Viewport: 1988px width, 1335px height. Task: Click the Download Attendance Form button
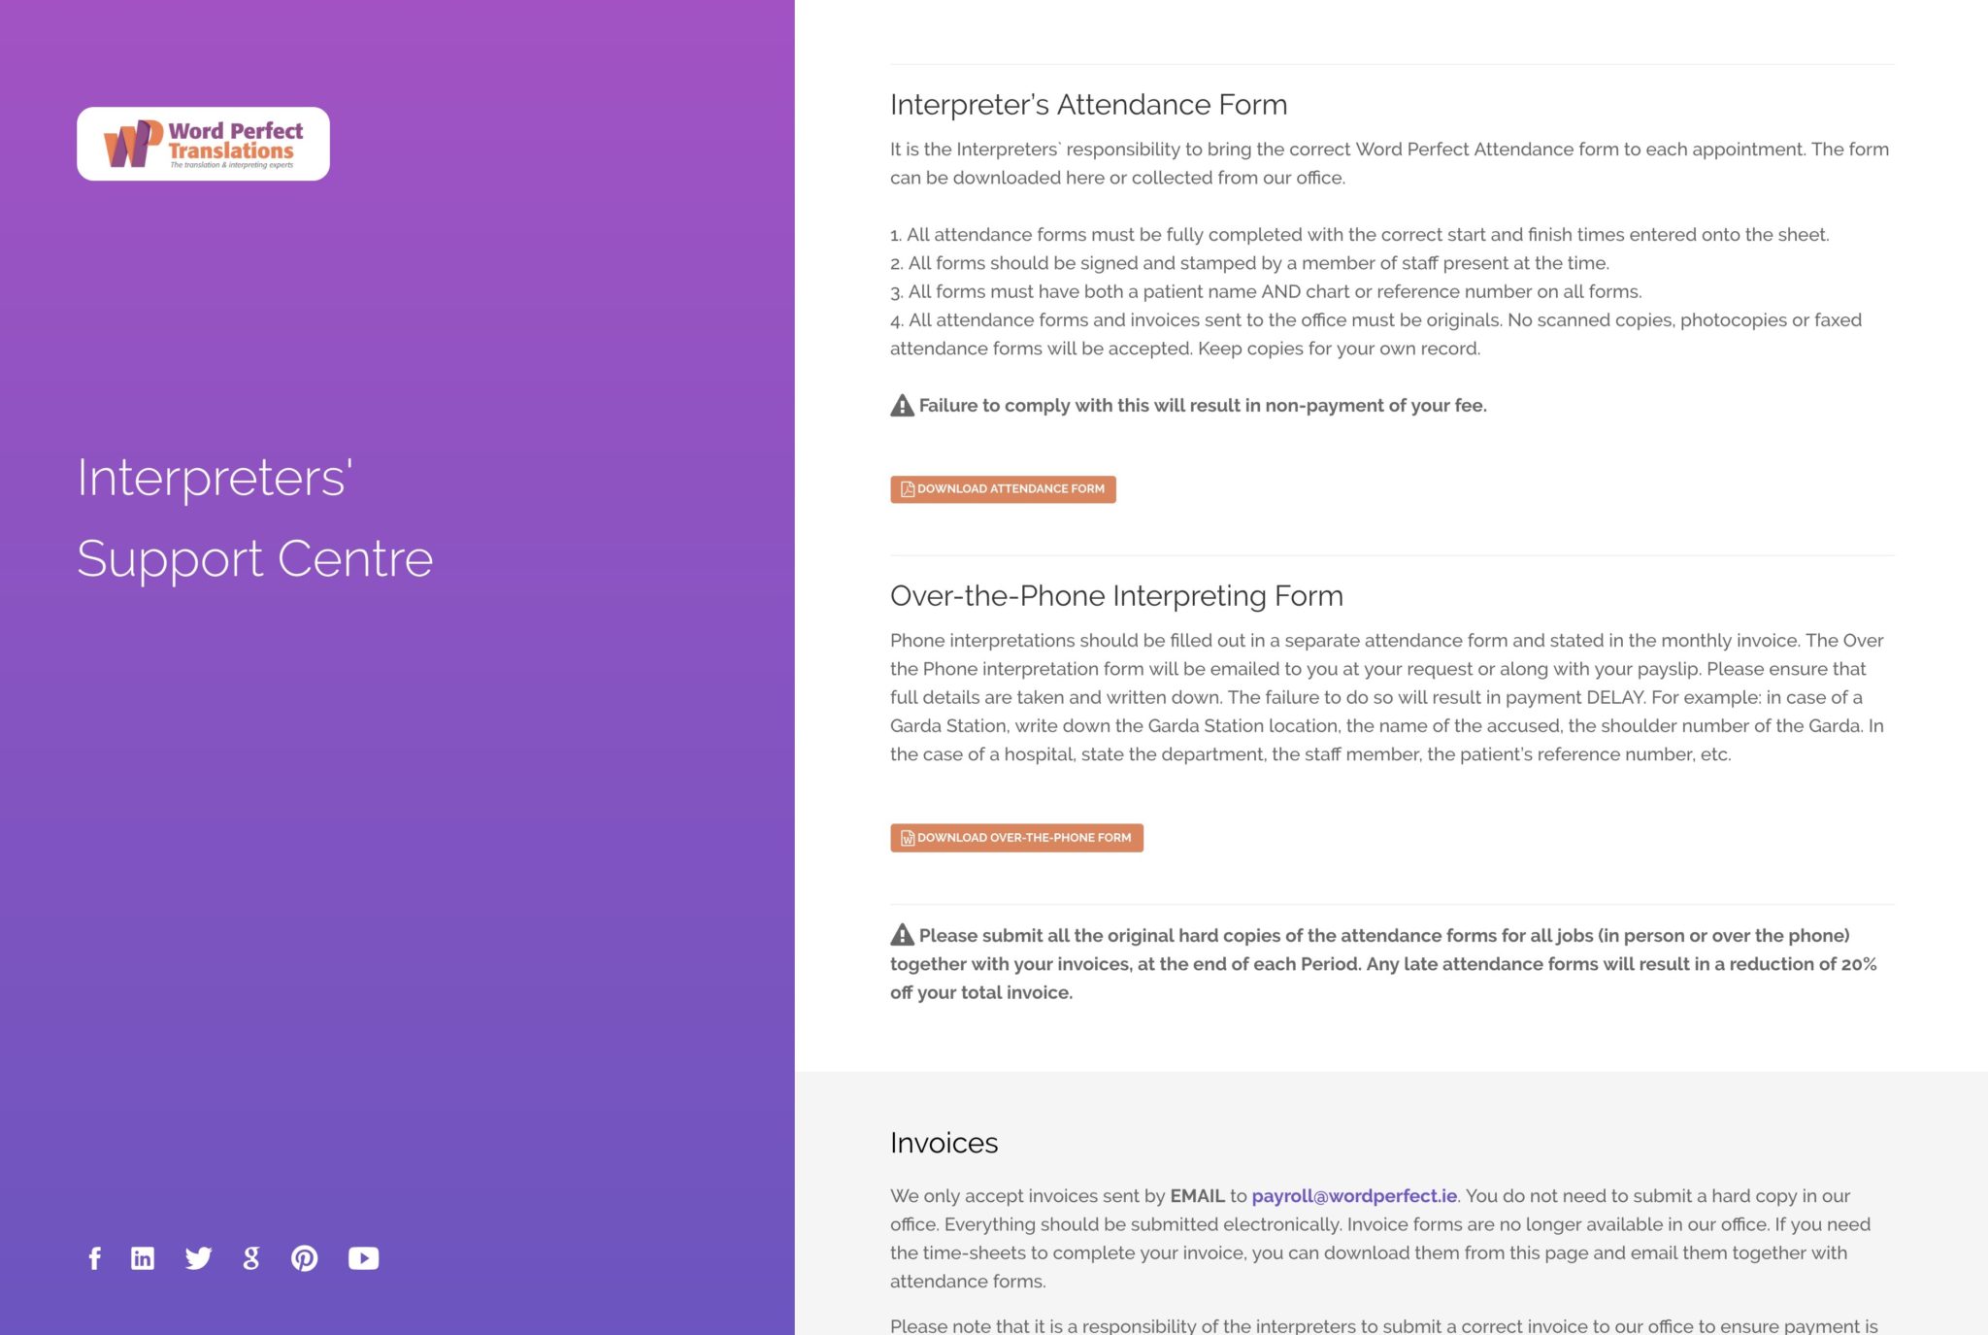pos(1002,488)
